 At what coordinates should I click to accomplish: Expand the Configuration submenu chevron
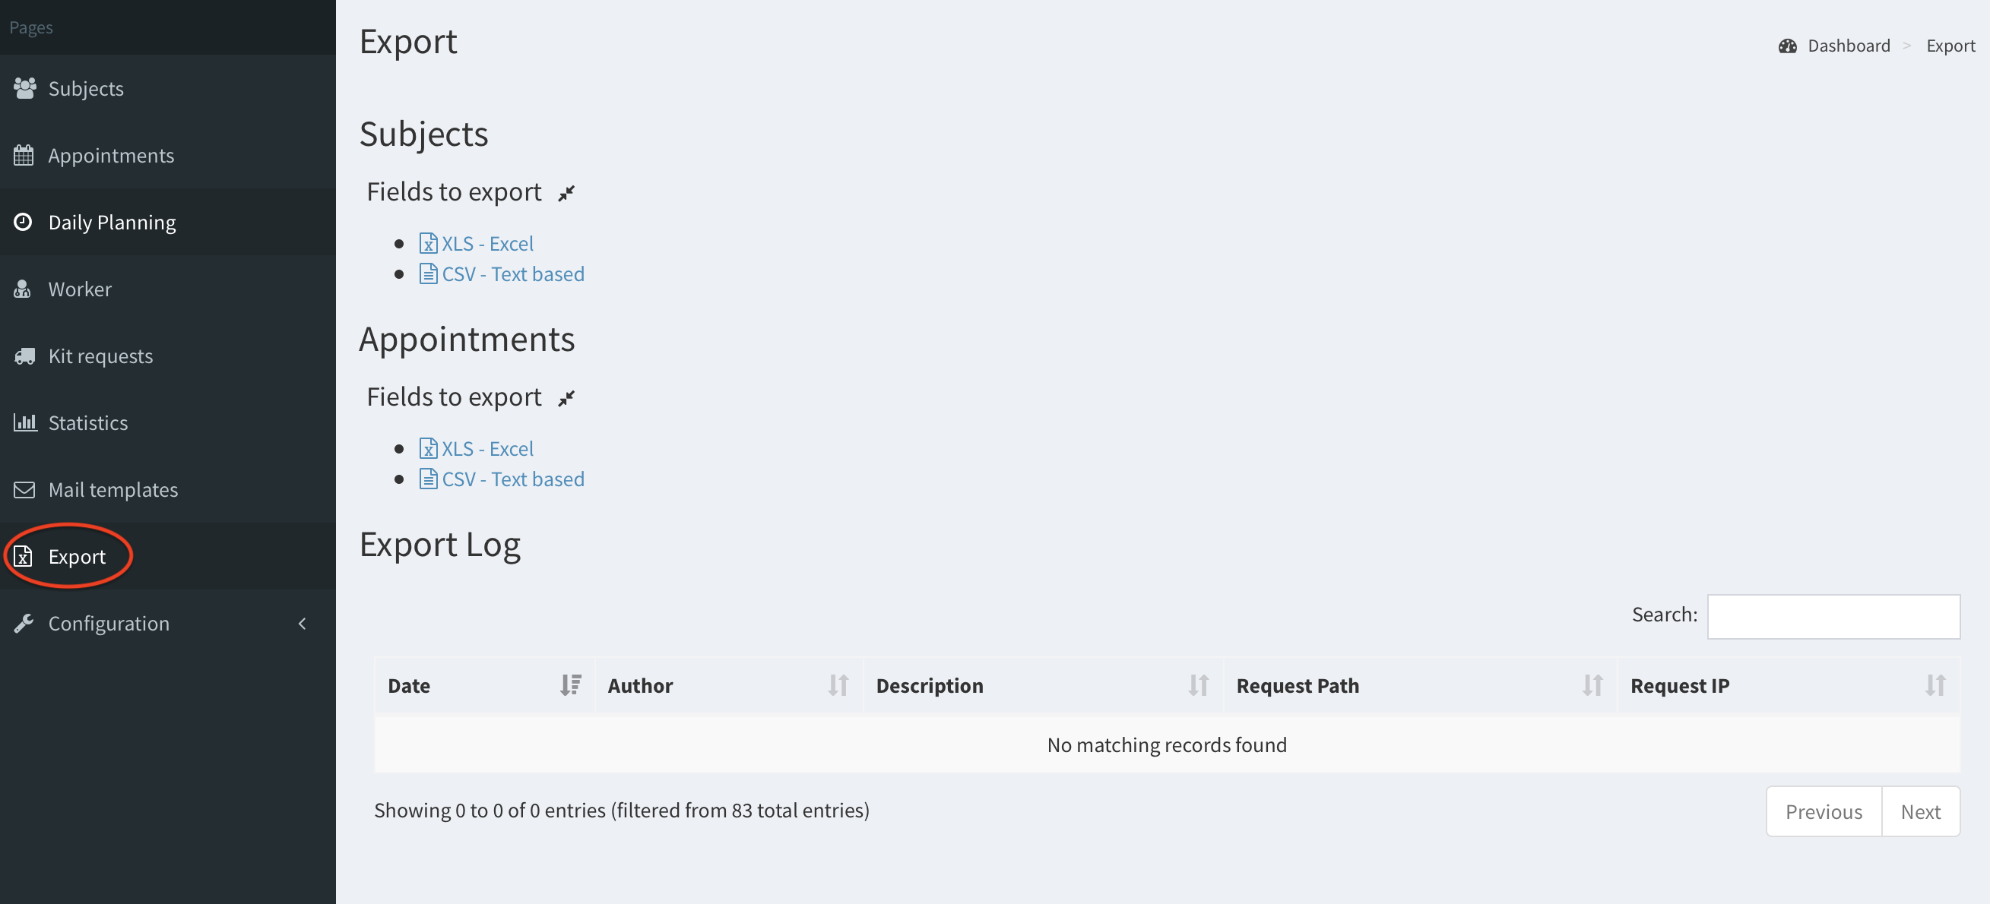point(302,623)
